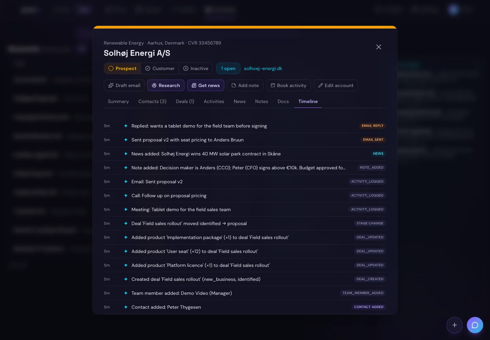The width and height of the screenshot is (490, 340).
Task: Click 'Sent proposal v2 with seat pricing to Anders Bruun'
Action: pos(187,140)
